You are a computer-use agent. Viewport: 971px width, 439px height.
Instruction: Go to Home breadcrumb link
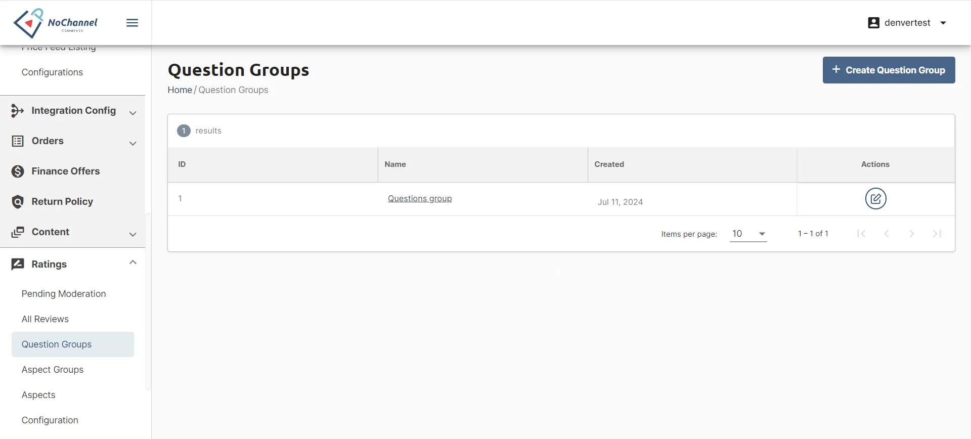pyautogui.click(x=180, y=90)
